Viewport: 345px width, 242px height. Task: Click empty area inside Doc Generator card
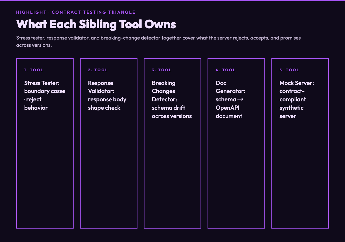tap(236, 175)
